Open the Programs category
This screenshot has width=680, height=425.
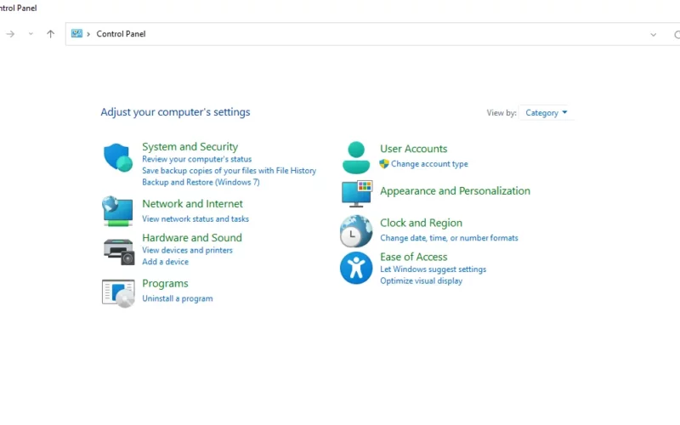165,284
